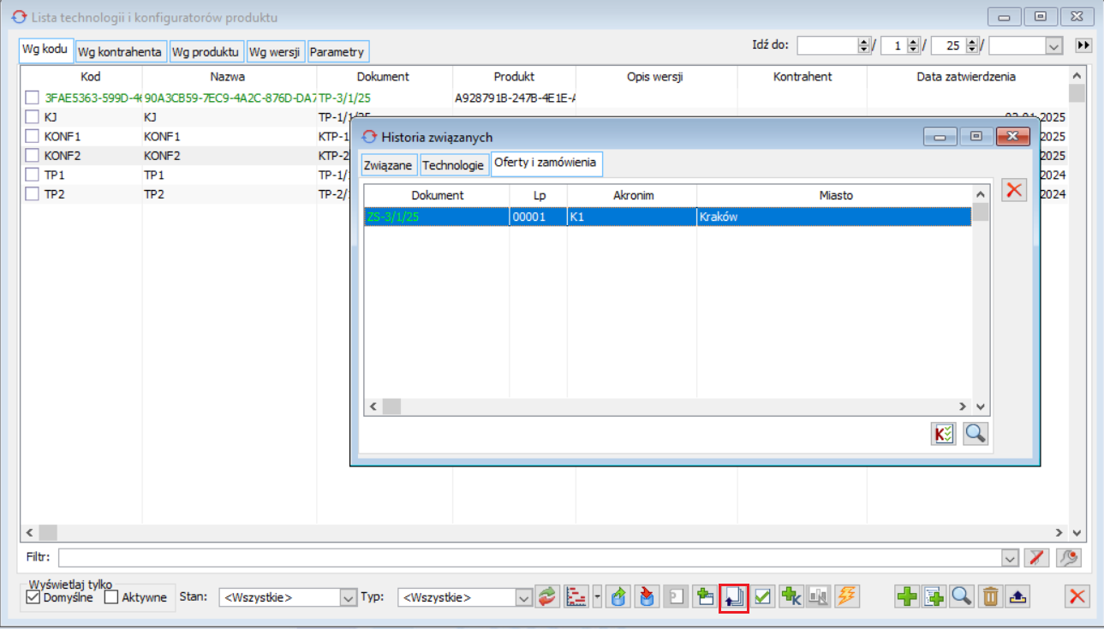Click the Kraków cell in the dialog
This screenshot has width=1104, height=629.
[x=834, y=217]
